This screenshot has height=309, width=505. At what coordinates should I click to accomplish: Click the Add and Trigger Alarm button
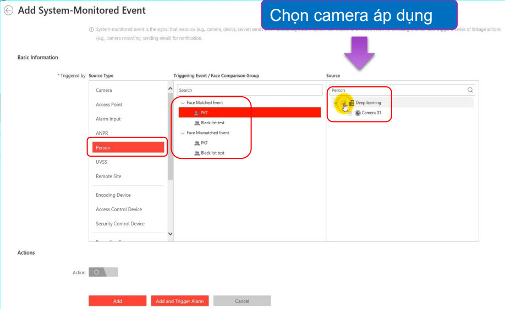[x=179, y=301]
